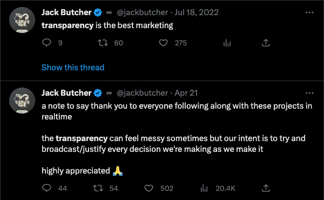View the 20.4K views analytics icon
The image size is (324, 200).
[x=204, y=188]
